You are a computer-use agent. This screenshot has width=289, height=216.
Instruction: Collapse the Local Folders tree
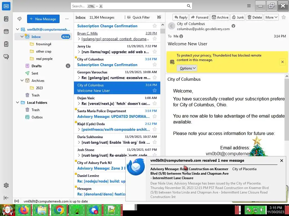(17, 102)
